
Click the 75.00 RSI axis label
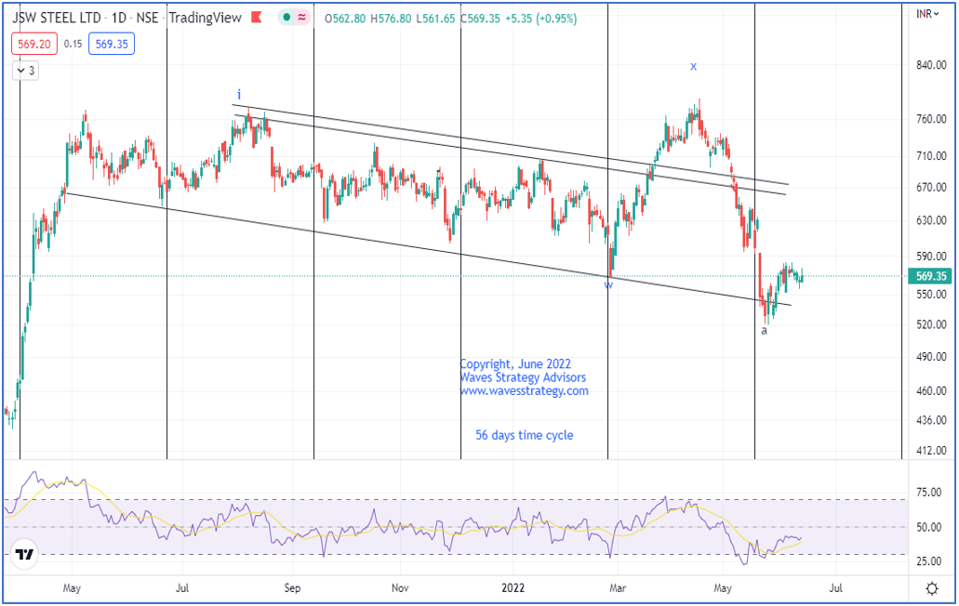(929, 493)
